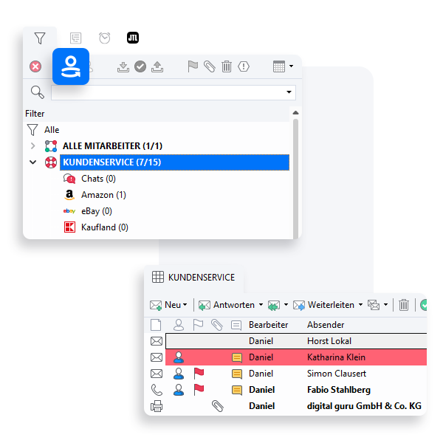Click the Neu button
443x443 pixels.
tap(168, 305)
